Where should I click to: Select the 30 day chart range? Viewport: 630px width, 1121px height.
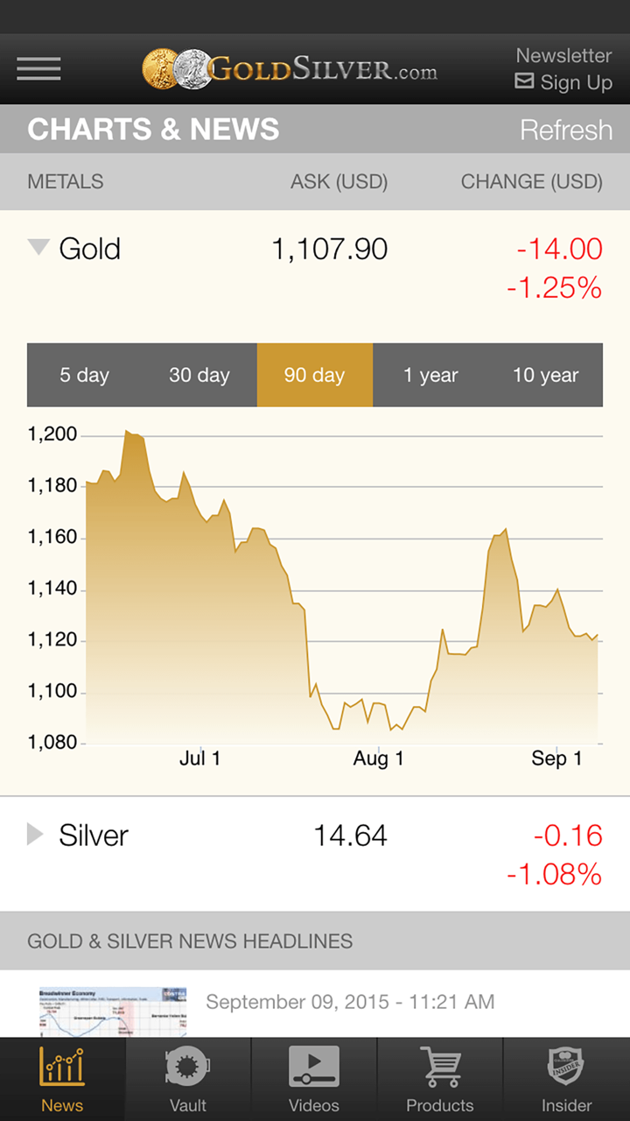tap(199, 375)
